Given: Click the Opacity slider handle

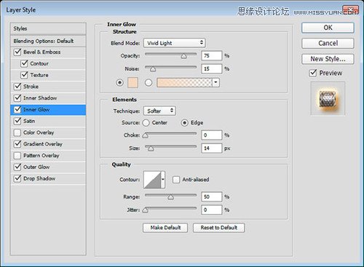Looking at the screenshot, I should point(183,56).
